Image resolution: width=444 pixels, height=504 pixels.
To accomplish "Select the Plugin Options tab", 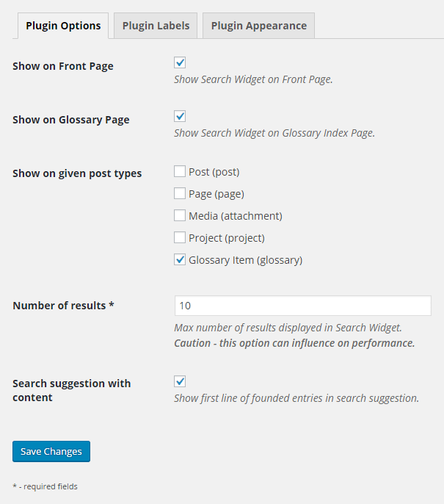I will pos(63,26).
